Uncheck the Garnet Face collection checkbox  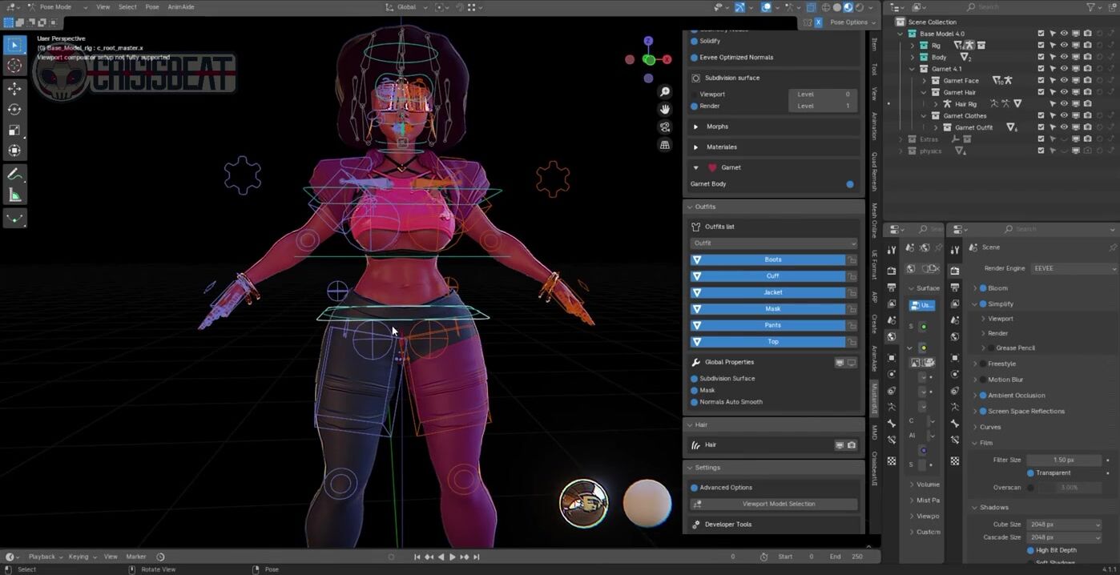coord(1041,81)
